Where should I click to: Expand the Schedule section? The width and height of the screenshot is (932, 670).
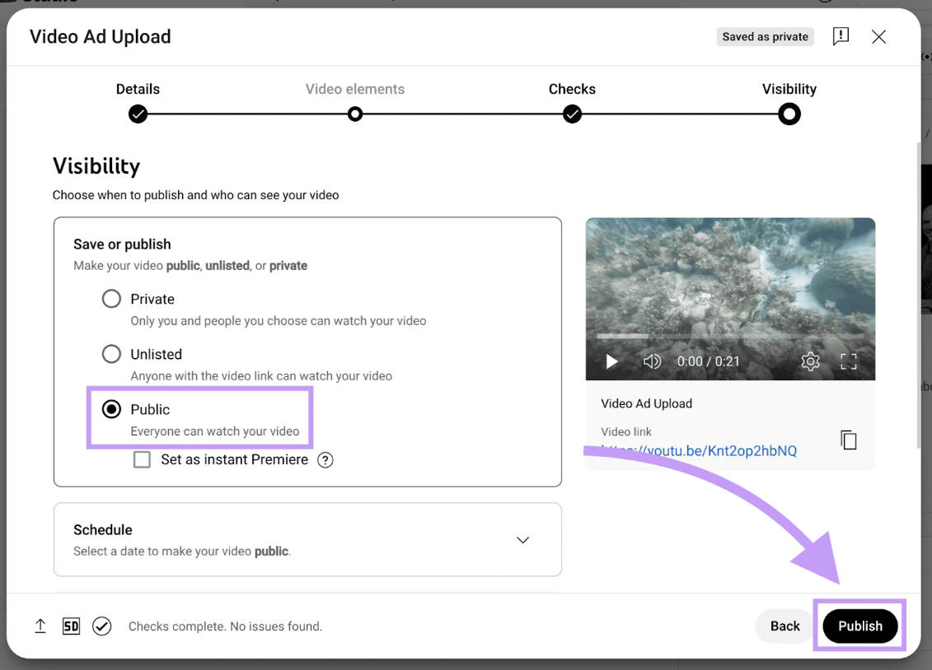[x=522, y=540]
